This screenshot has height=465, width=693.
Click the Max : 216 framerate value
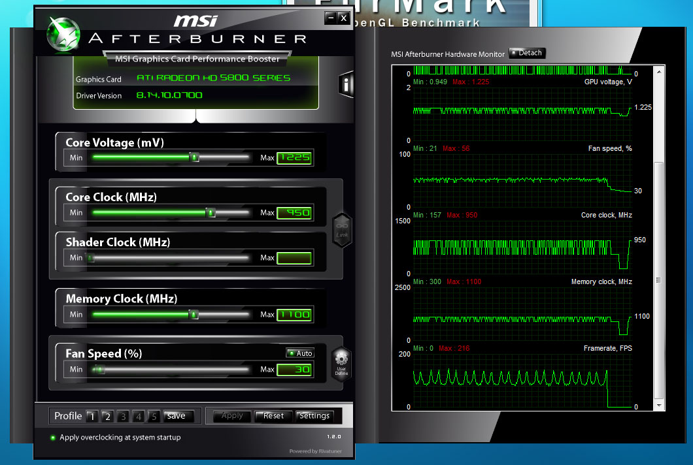tap(454, 348)
